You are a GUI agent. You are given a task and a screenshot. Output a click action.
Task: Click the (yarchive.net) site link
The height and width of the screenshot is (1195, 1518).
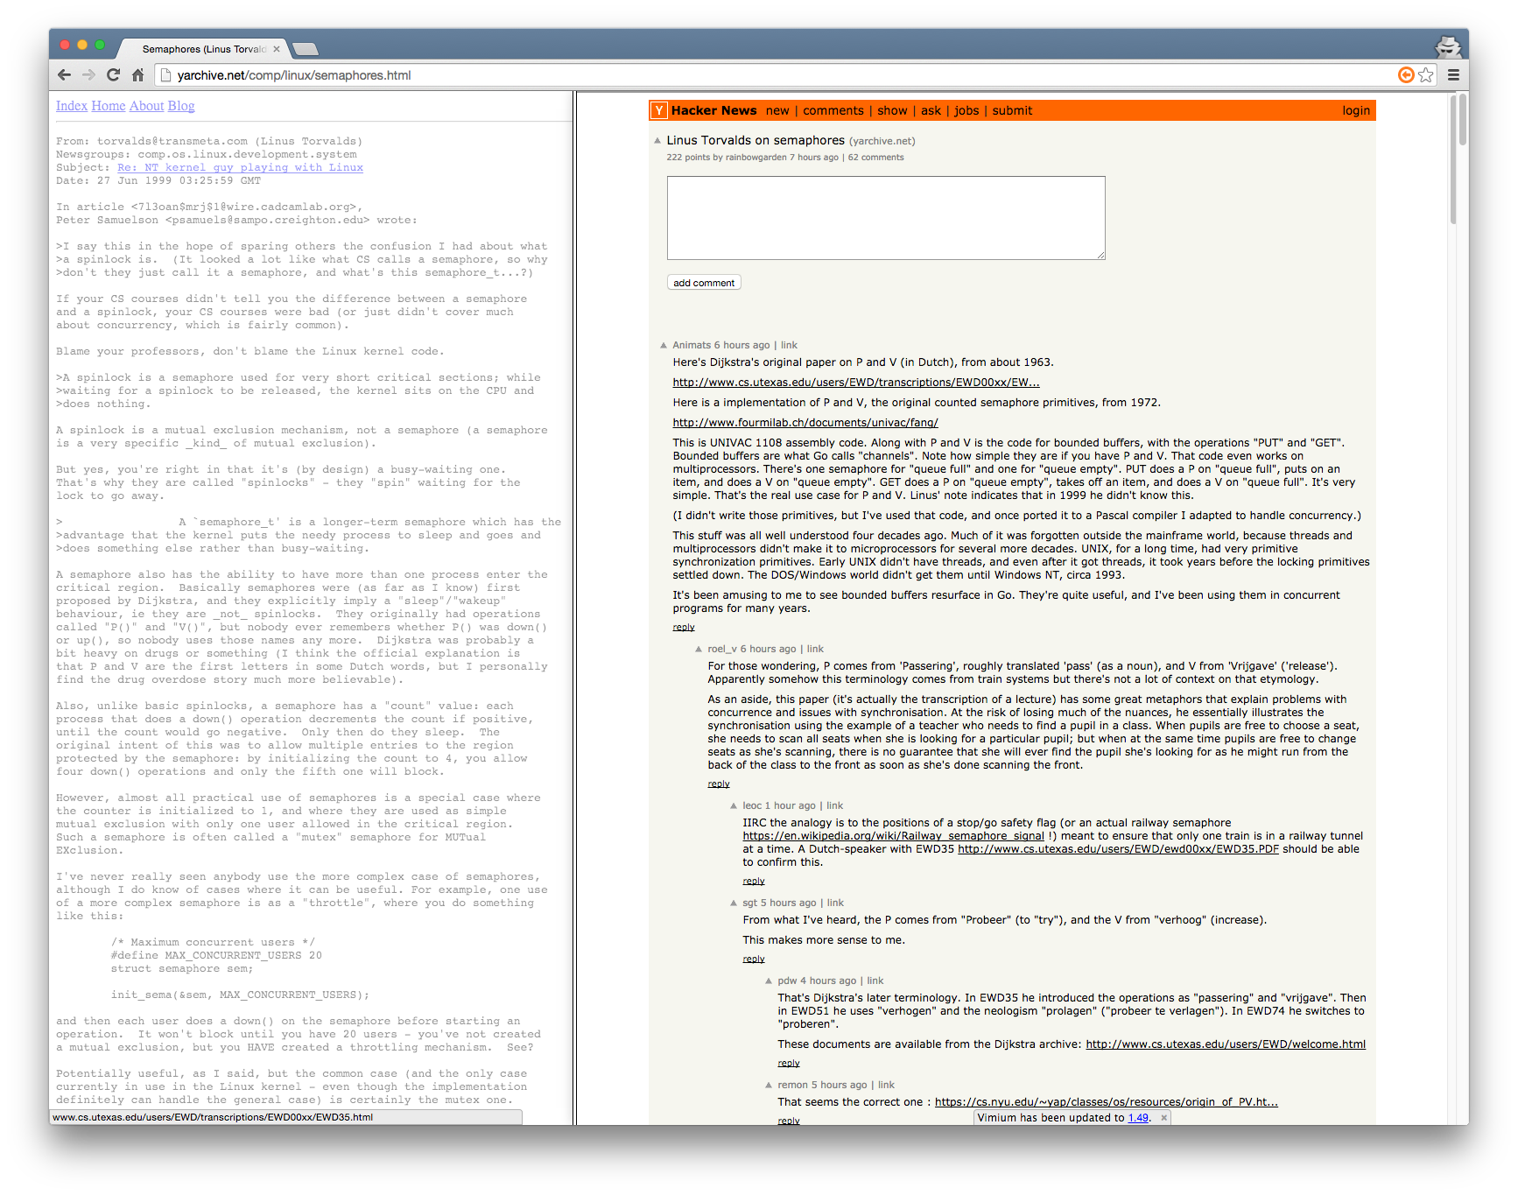click(882, 141)
